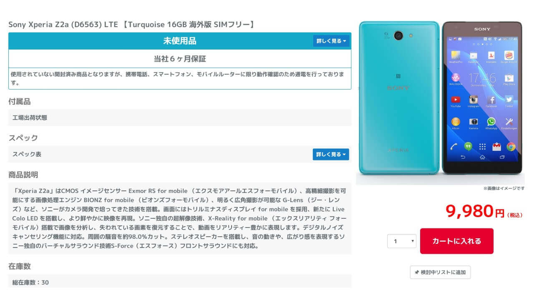The width and height of the screenshot is (534, 300).
Task: Expand 詳しく見る in the 未使用品 header
Action: [x=331, y=41]
